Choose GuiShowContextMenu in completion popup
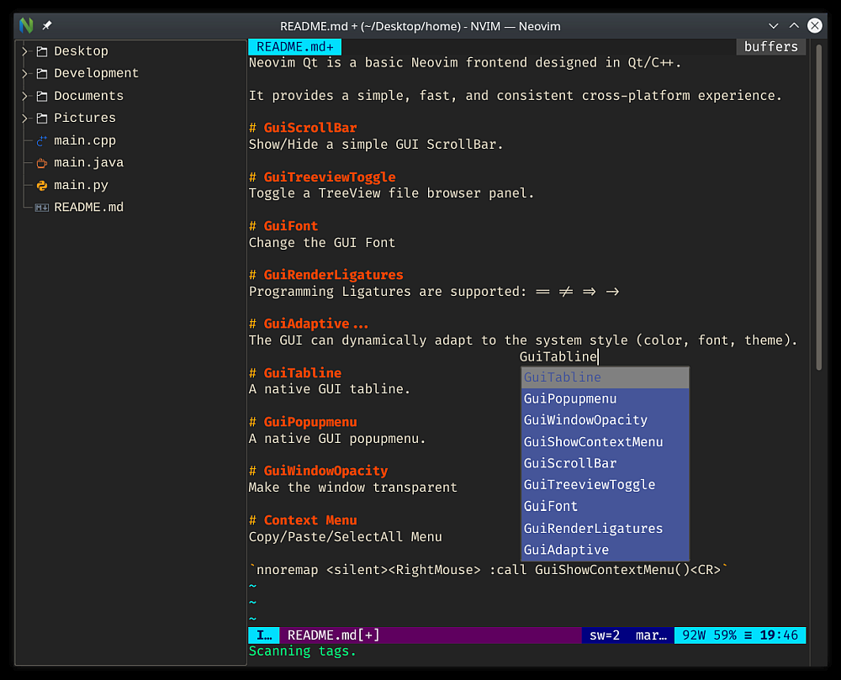841x680 pixels. (x=605, y=442)
